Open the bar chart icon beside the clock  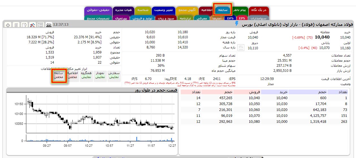click(x=49, y=25)
